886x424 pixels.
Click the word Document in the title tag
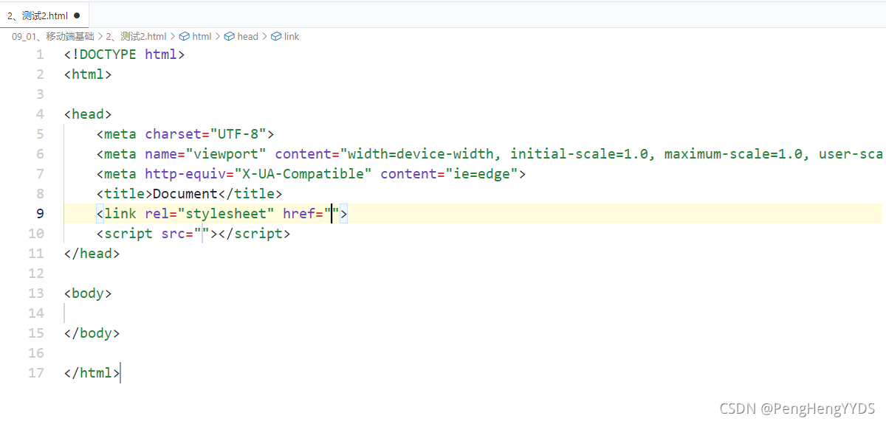(x=185, y=194)
